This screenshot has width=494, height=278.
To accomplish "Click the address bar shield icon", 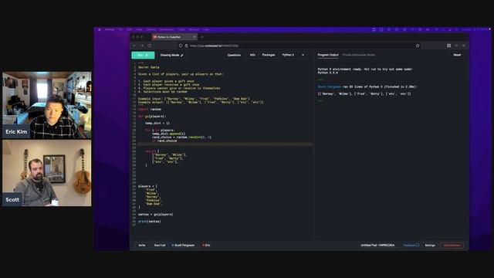I will [181, 46].
